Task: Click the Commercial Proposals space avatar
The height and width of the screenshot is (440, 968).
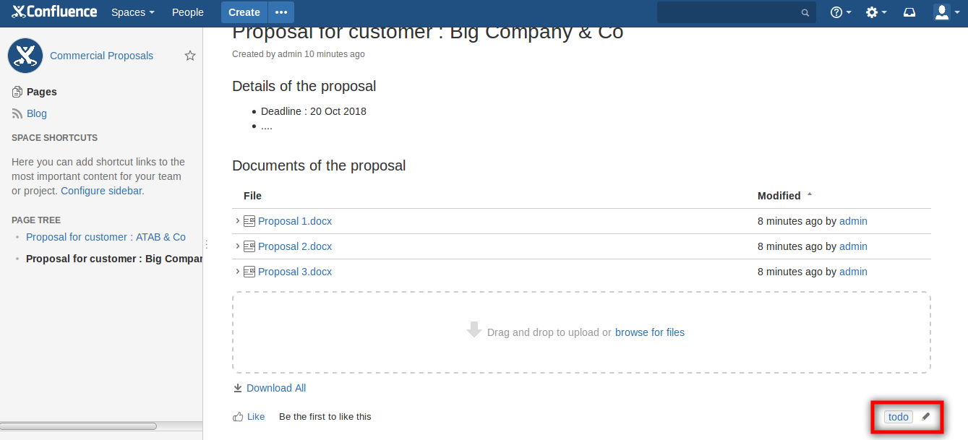Action: (25, 56)
